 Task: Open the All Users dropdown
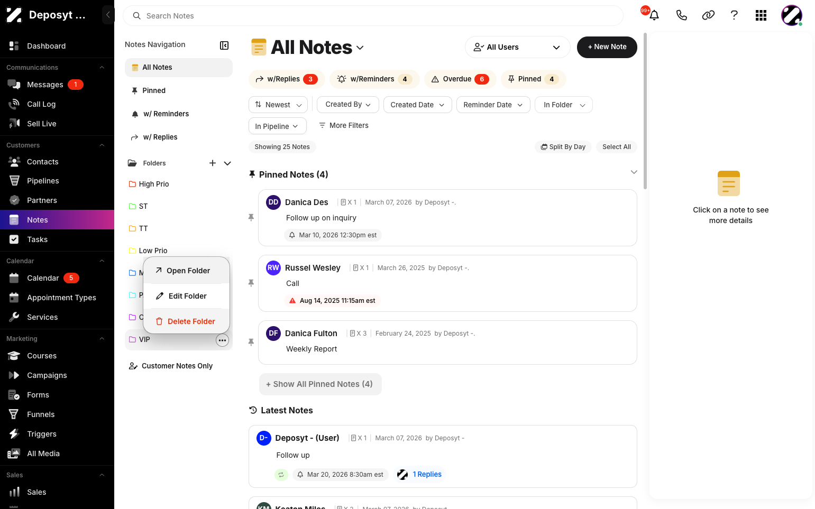(x=517, y=47)
